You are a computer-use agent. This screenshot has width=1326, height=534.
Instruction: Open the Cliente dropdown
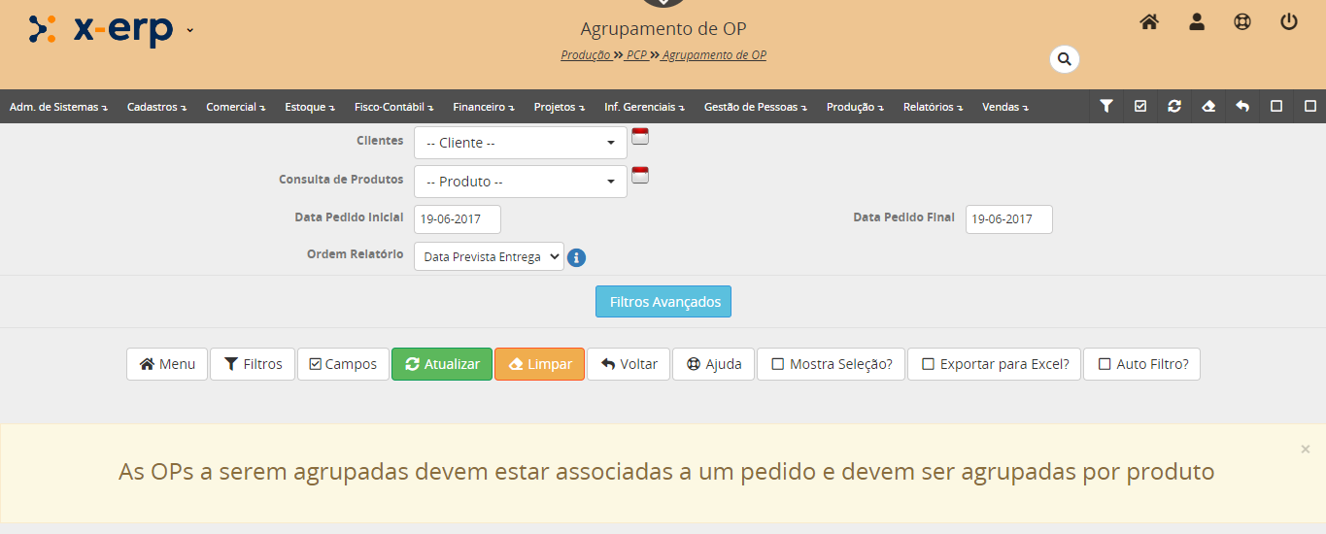(520, 143)
